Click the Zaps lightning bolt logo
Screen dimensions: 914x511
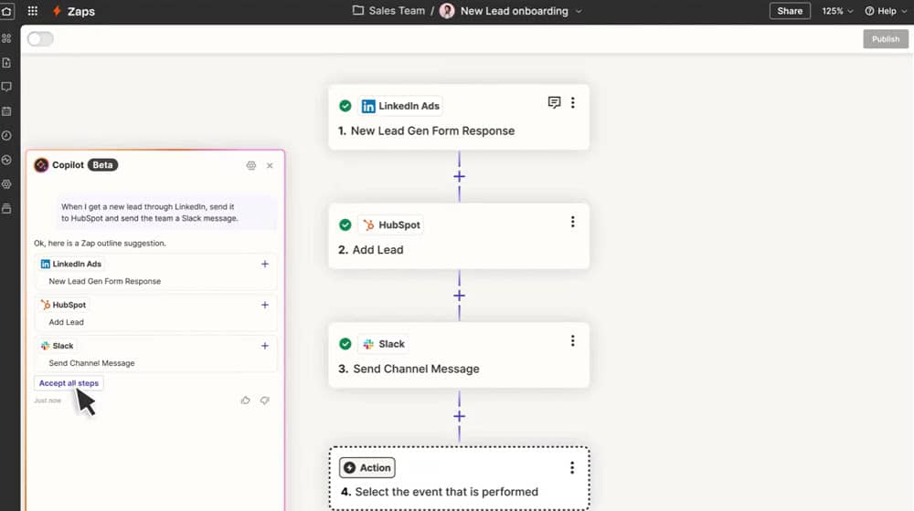click(57, 11)
